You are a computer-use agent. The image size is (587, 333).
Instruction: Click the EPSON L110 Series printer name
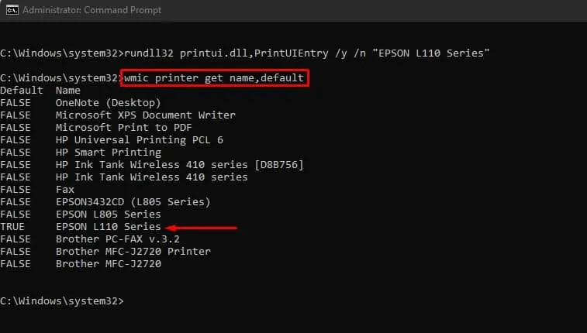(x=108, y=227)
